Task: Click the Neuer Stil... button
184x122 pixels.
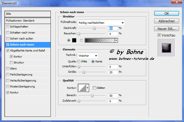Action: coord(166,29)
